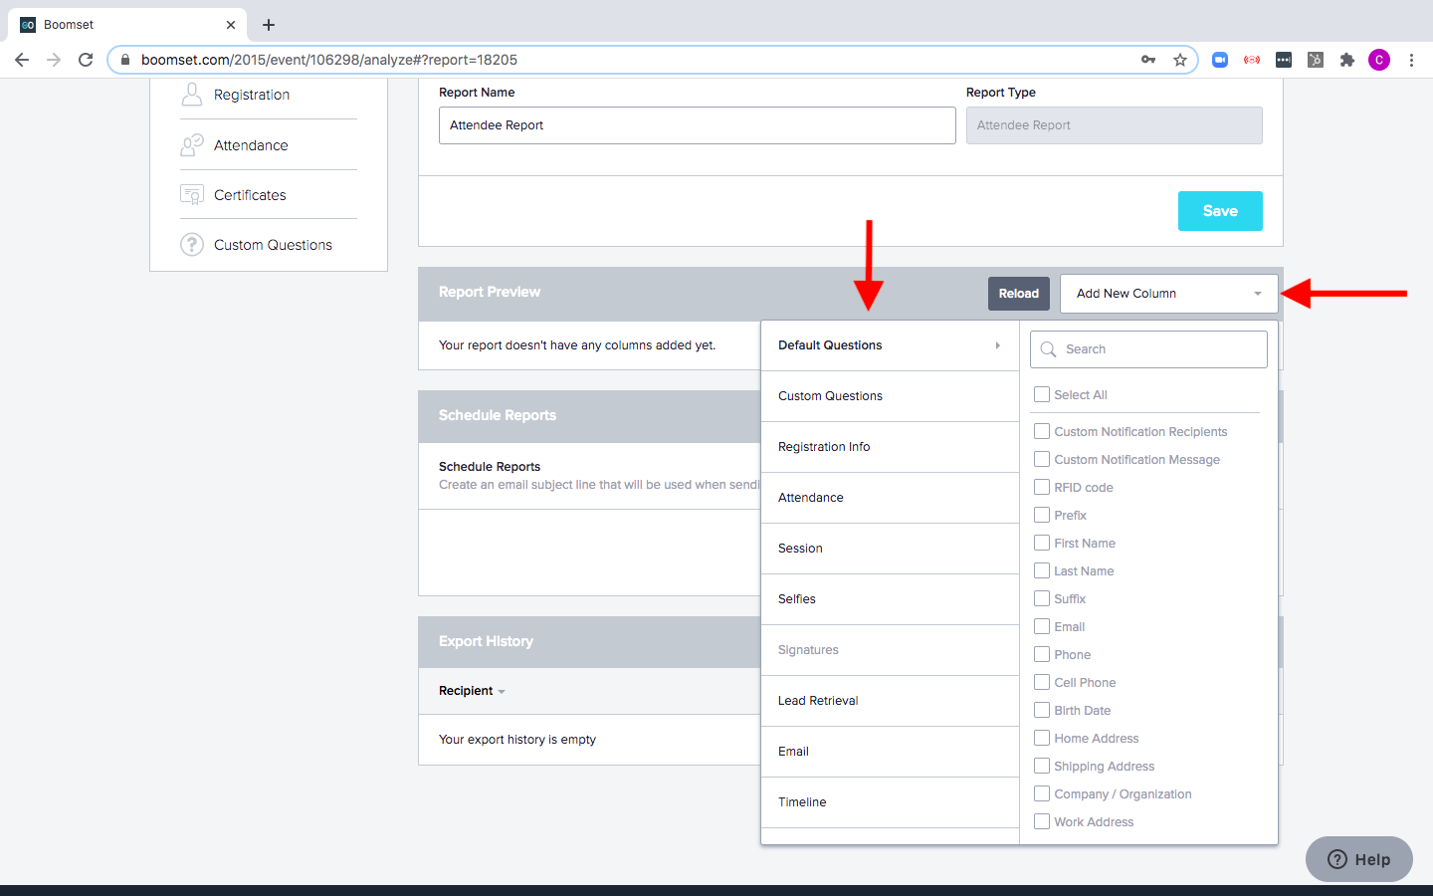Check the Phone checkbox
The width and height of the screenshot is (1433, 896).
click(1042, 654)
